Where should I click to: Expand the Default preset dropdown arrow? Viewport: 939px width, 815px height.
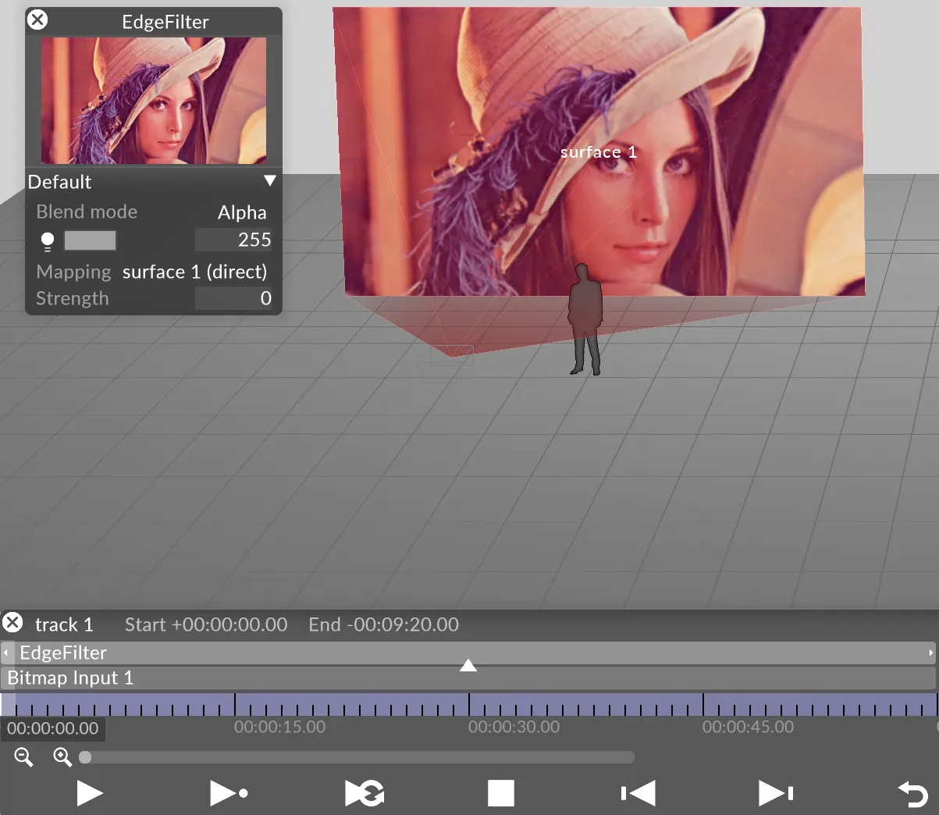270,181
